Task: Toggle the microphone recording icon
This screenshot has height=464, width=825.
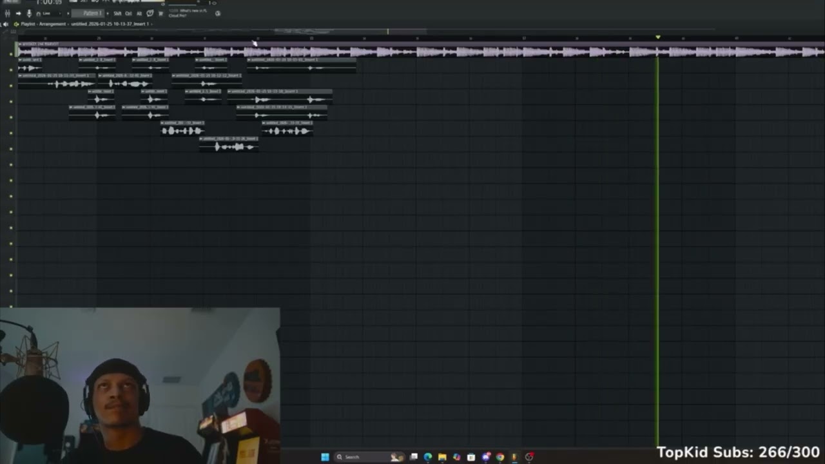Action: (x=29, y=14)
